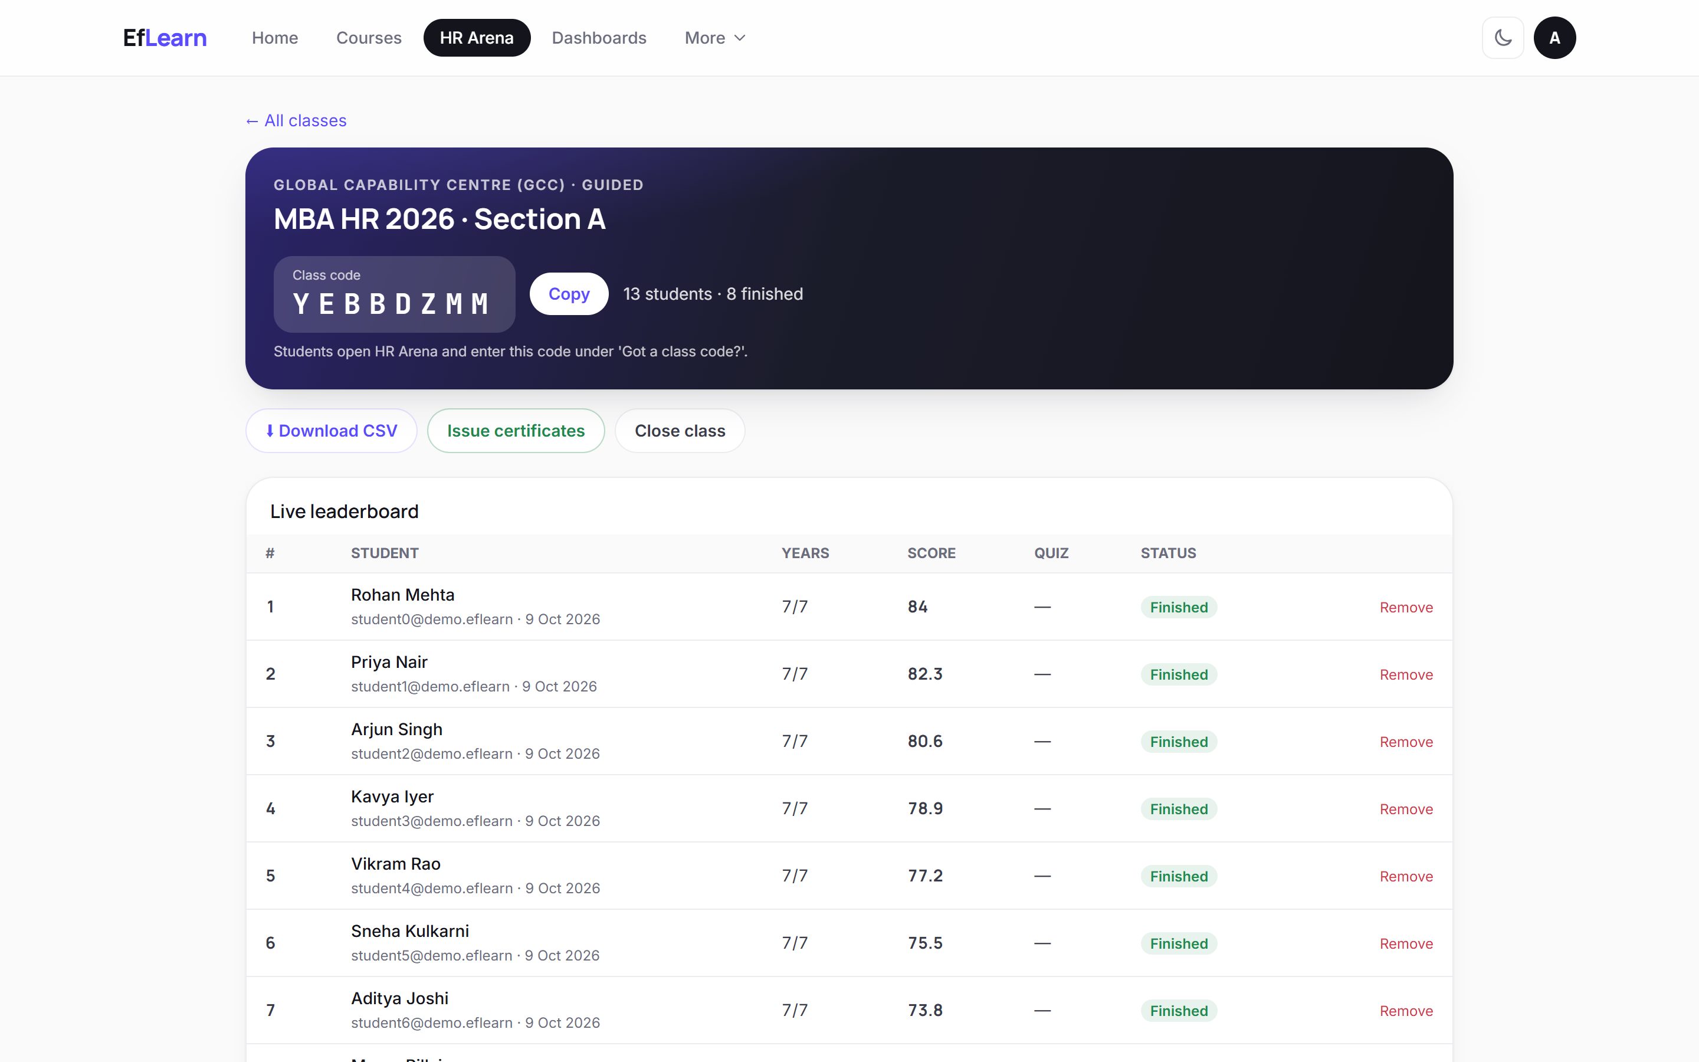Click the Live leaderboard heading

[344, 512]
